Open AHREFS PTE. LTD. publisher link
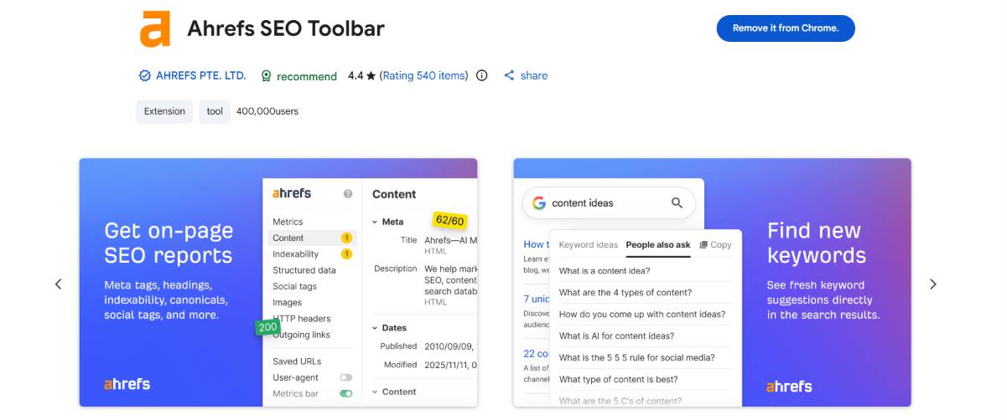The height and width of the screenshot is (420, 1007). click(x=201, y=75)
